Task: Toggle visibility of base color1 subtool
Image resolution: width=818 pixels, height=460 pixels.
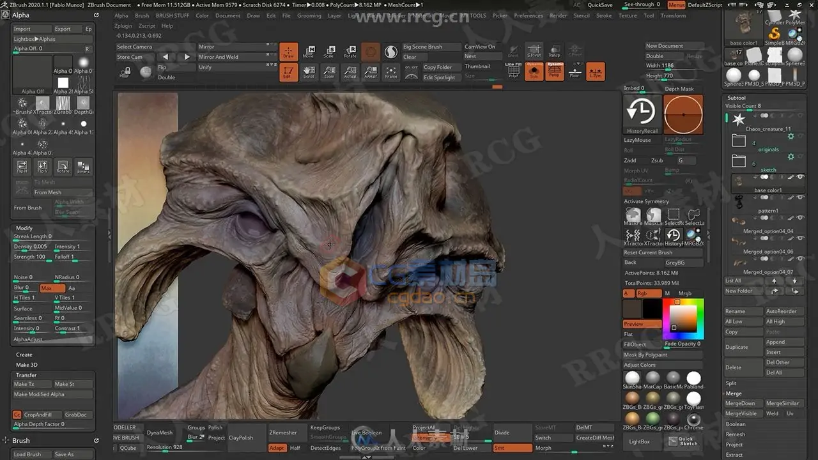Action: 800,177
